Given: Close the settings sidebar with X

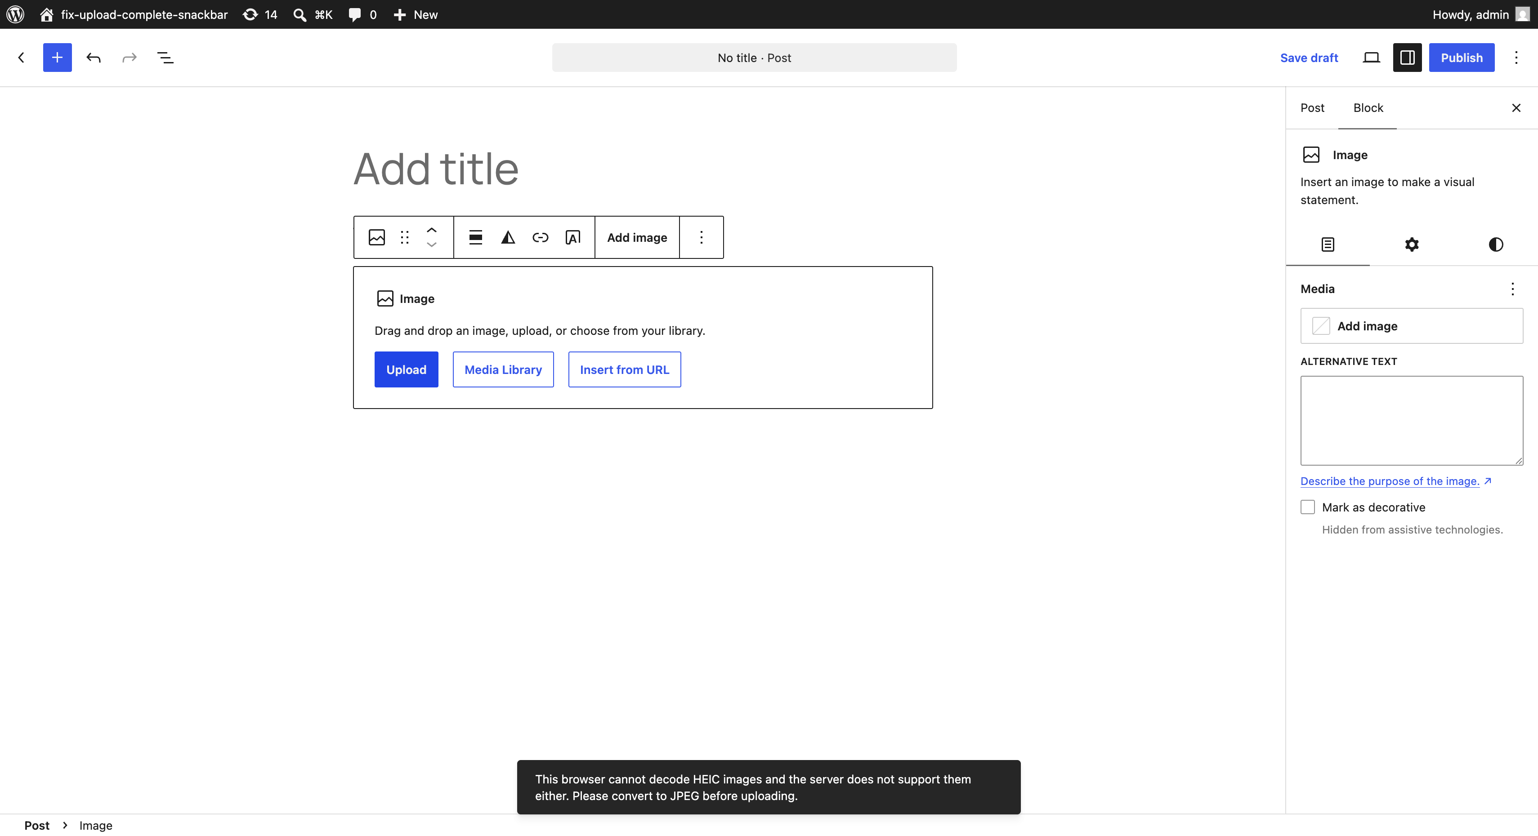Looking at the screenshot, I should coord(1516,107).
